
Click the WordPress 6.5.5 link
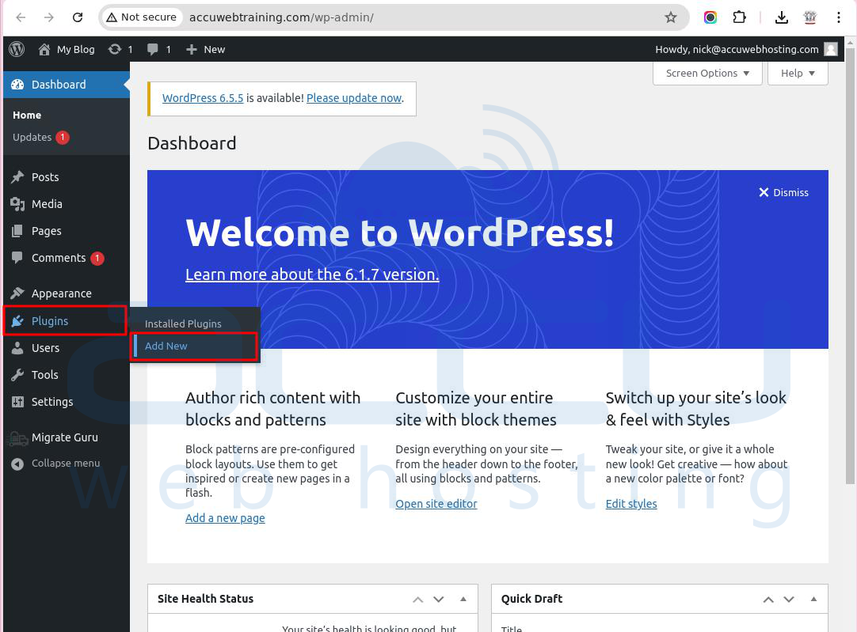coord(203,98)
